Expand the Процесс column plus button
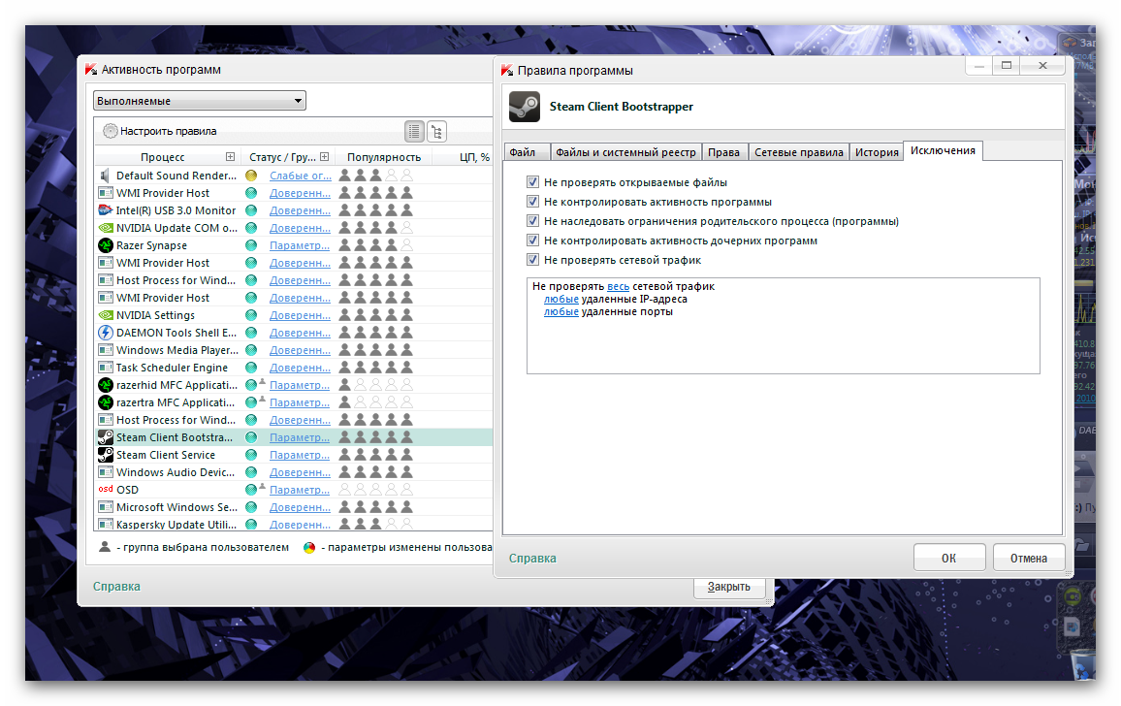 click(230, 157)
